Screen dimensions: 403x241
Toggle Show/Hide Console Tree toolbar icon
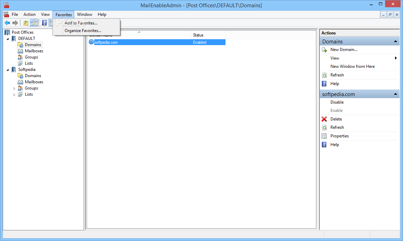coord(34,23)
